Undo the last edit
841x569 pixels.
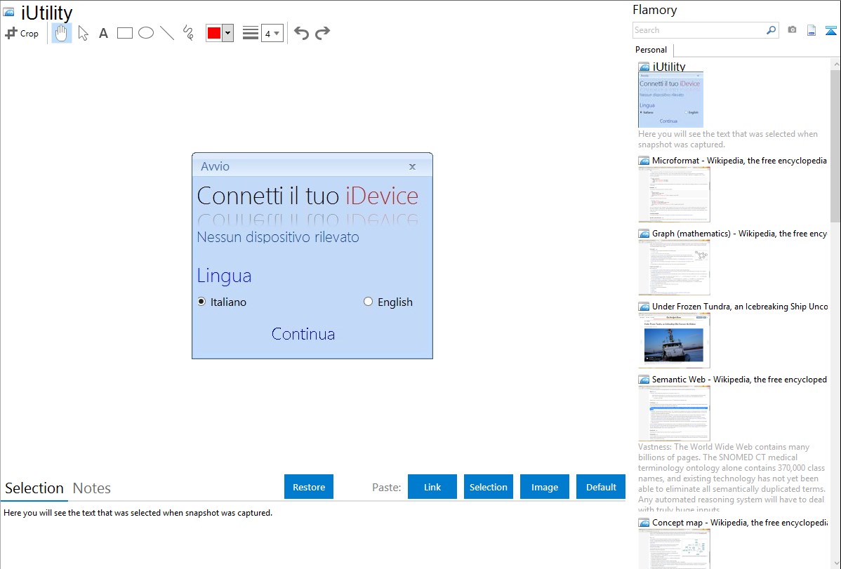tap(301, 33)
